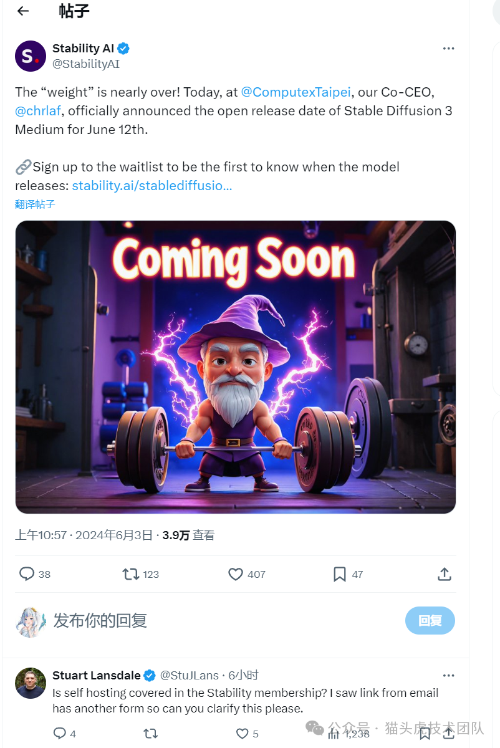Open the stability.ai waitlist link
The height and width of the screenshot is (748, 500).
pyautogui.click(x=152, y=186)
